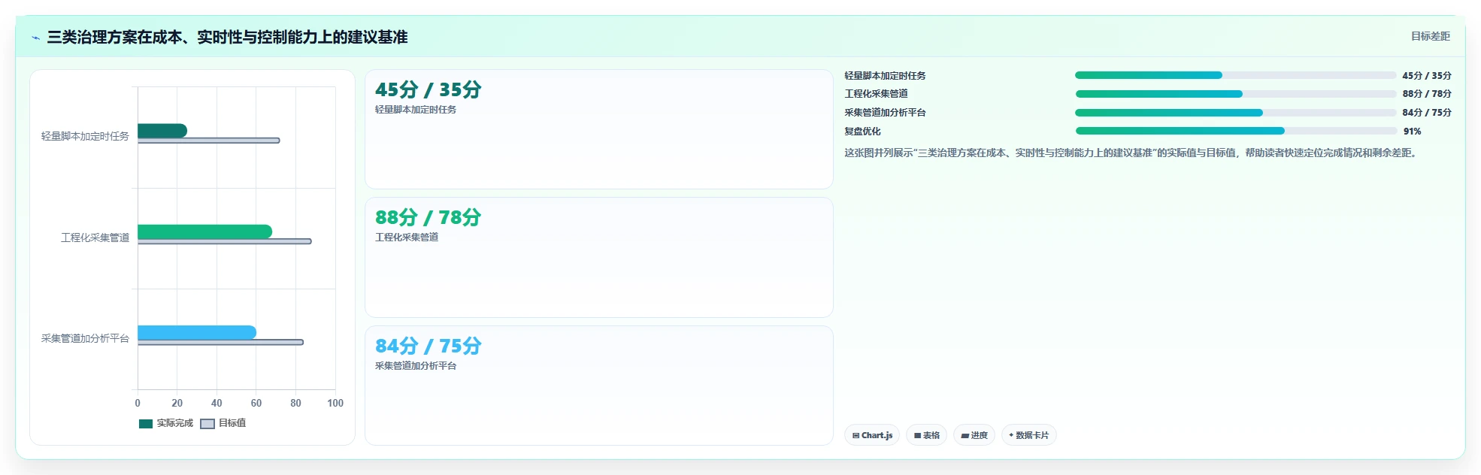Click the panel title 三类治理方案在成本、实时性与控制能力上的建议基准
This screenshot has height=475, width=1481.
pyautogui.click(x=227, y=37)
